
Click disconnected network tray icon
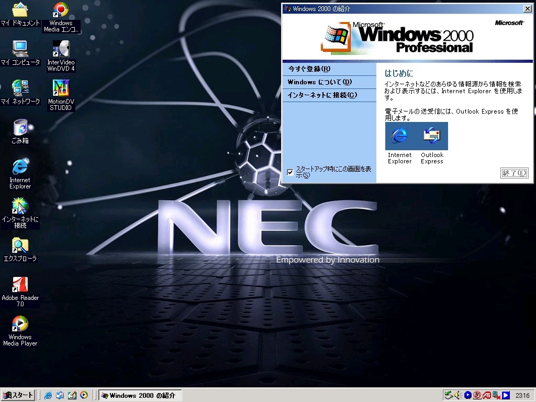(x=496, y=396)
